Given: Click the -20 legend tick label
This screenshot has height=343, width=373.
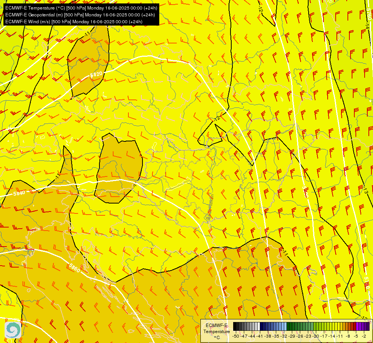Looking at the screenshot, I should click(316, 336).
